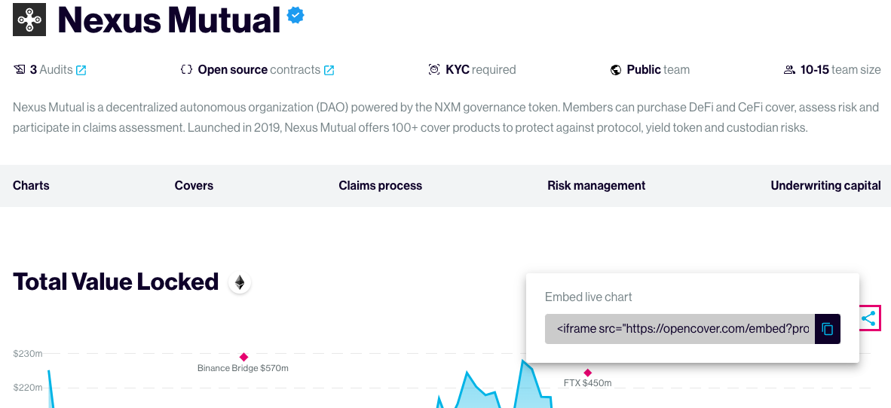Viewport: 891px width, 408px height.
Task: Click the Public team globe icon
Action: coord(616,70)
